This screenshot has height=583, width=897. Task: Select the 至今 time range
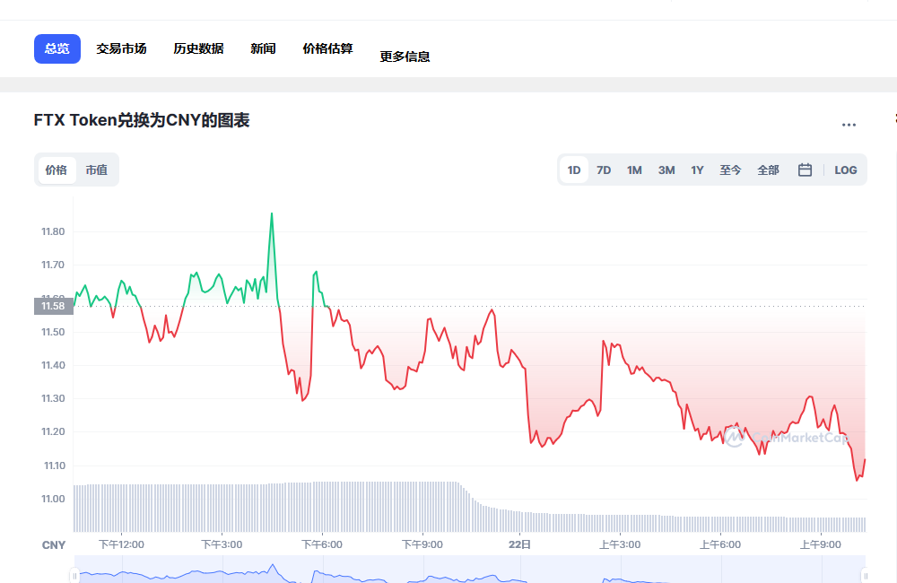point(730,170)
